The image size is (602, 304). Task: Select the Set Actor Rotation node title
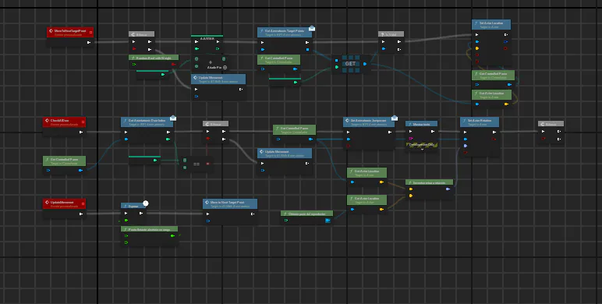480,121
